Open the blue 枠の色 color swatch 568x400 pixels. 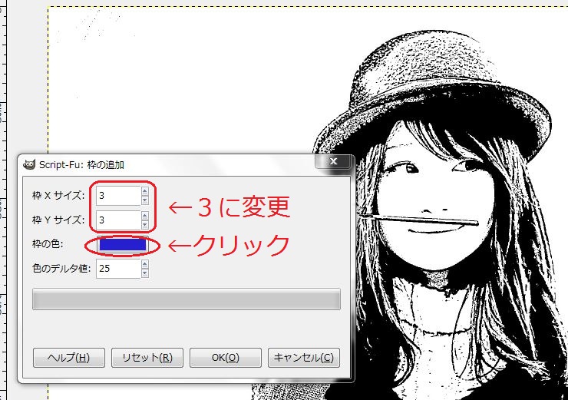[123, 245]
